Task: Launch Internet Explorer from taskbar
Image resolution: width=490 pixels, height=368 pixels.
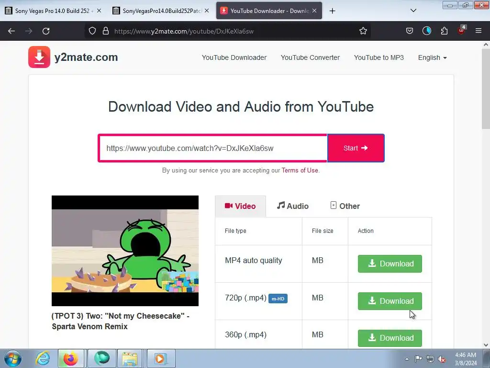Action: [43, 358]
